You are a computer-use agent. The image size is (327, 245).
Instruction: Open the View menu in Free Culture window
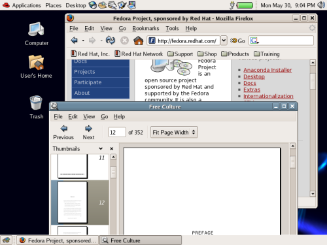(x=89, y=116)
